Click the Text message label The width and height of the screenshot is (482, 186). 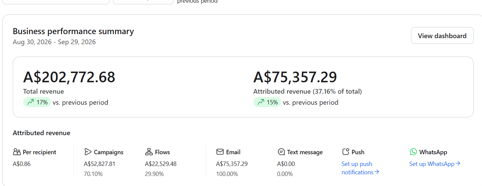click(305, 152)
